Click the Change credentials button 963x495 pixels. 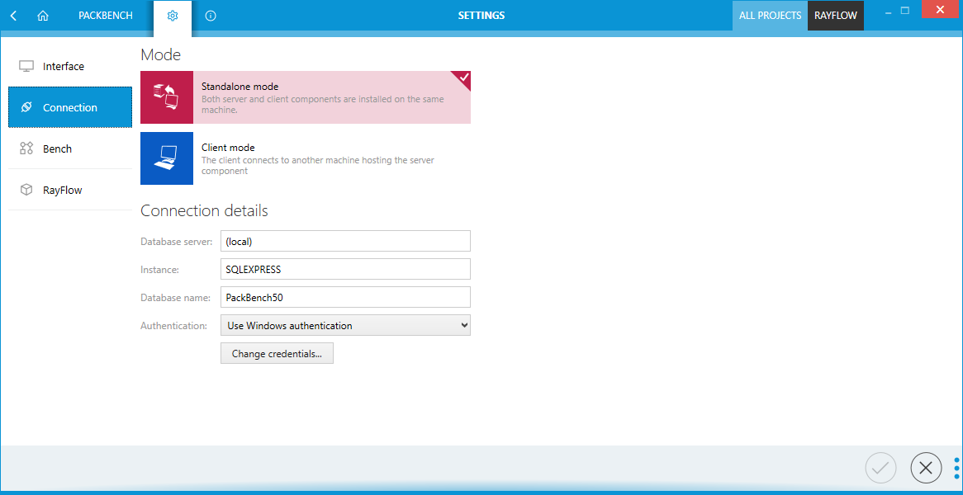(277, 353)
